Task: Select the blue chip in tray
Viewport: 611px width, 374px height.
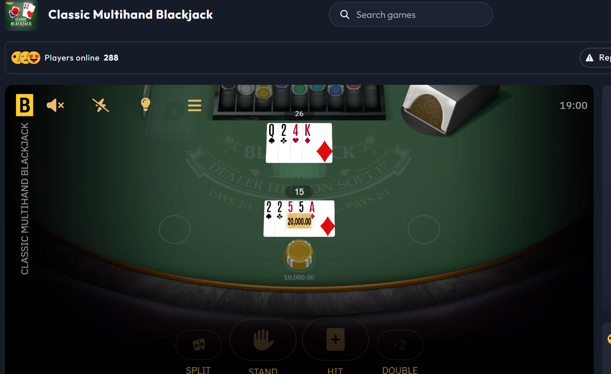Action: click(x=336, y=90)
